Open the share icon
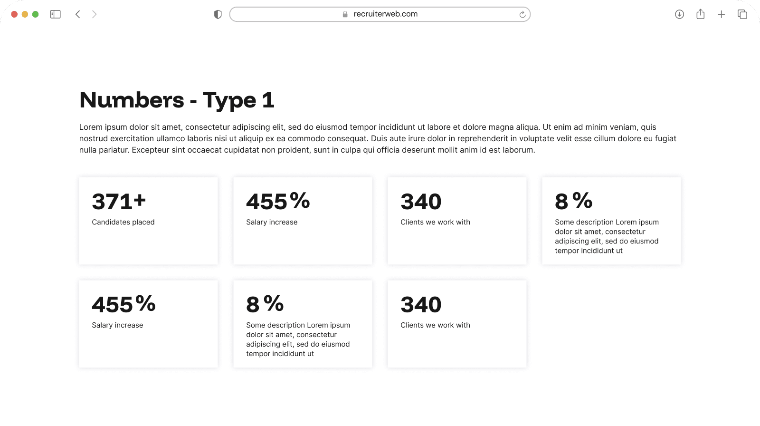760x426 pixels. (x=700, y=14)
